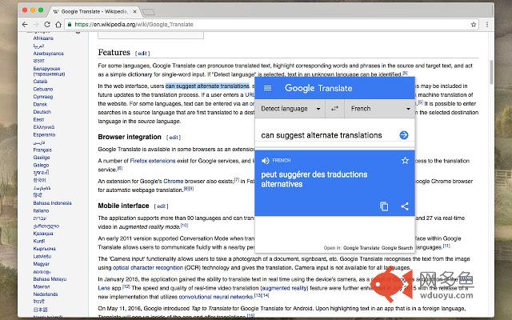Viewport: 512px width, 320px height.
Task: Switch to Nederlands language version
Action: tap(46, 294)
